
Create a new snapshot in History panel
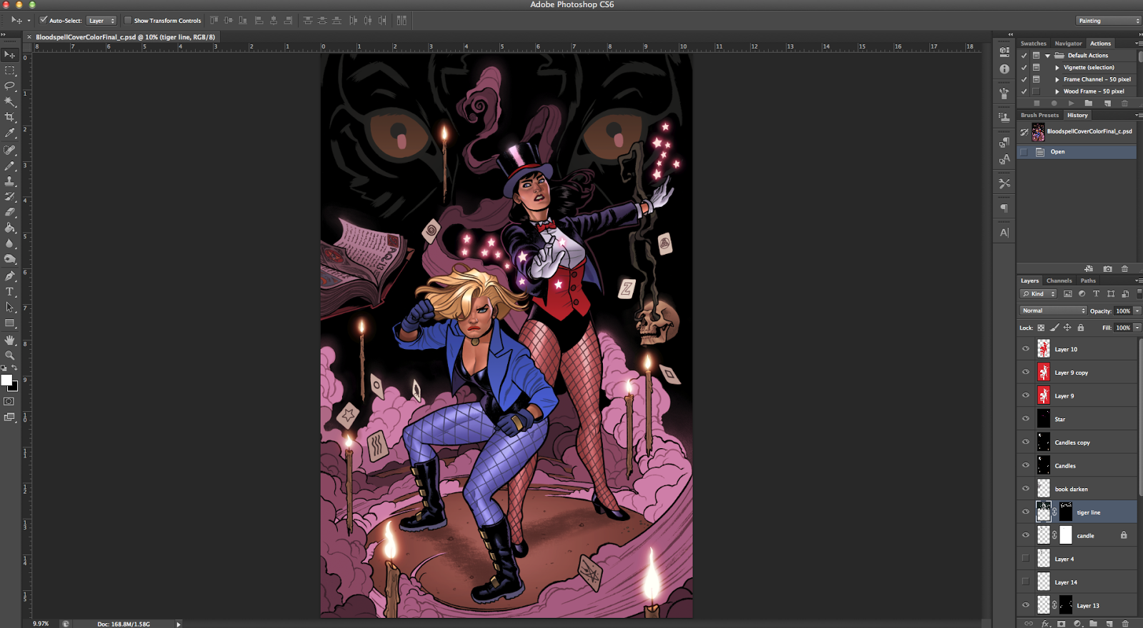(x=1107, y=269)
